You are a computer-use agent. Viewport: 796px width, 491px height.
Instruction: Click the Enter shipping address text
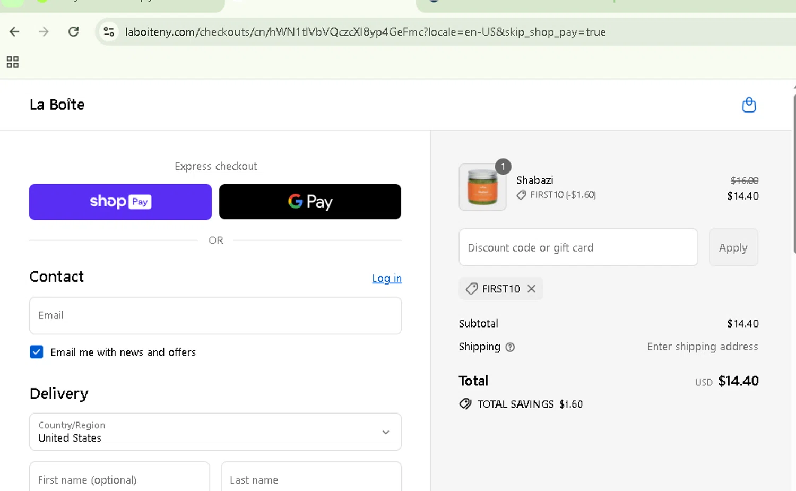pyautogui.click(x=703, y=347)
